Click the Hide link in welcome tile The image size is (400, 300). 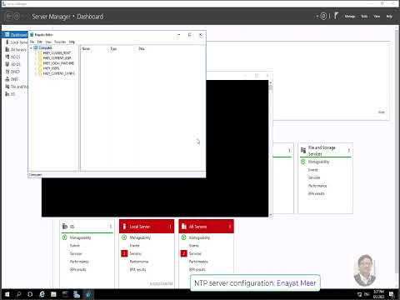382,112
